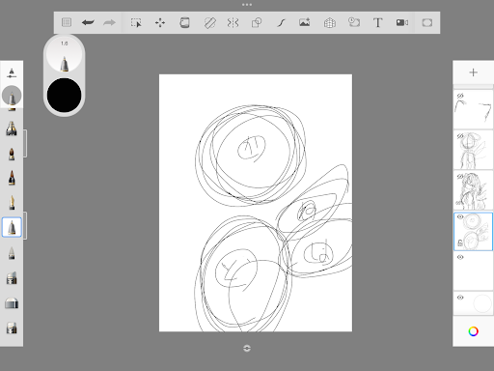Image resolution: width=494 pixels, height=371 pixels.
Task: Choose the Transform move tool
Action: (x=160, y=23)
